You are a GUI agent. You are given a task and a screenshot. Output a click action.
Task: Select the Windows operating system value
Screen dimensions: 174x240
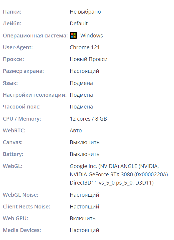pos(92,35)
